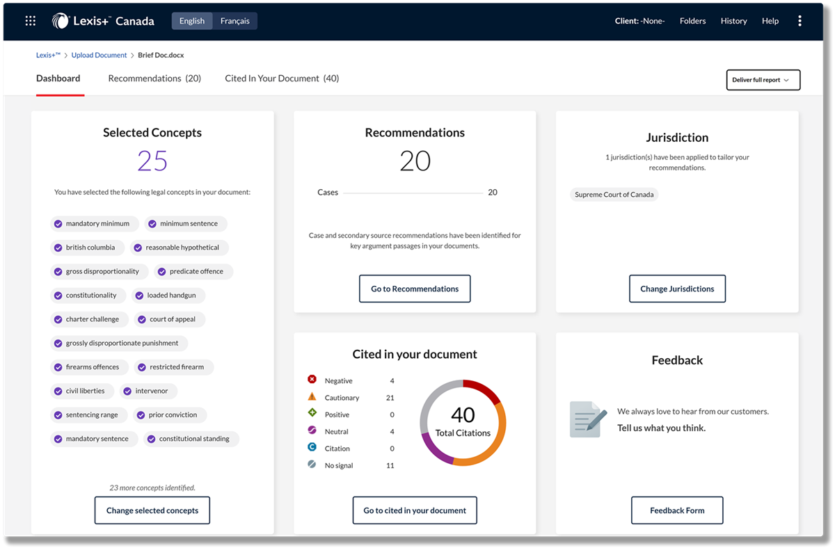Follow the Upload Document breadcrumb link

point(99,55)
